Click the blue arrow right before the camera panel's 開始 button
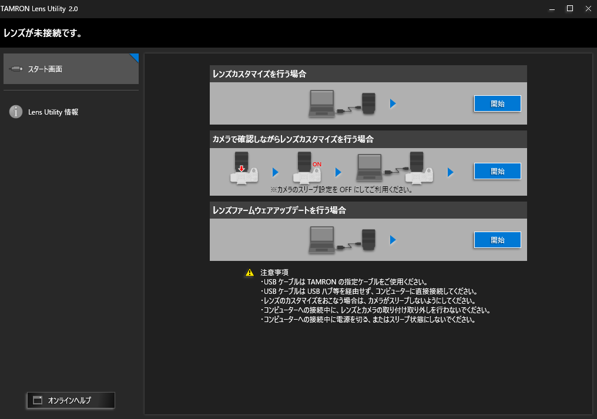597x419 pixels. pos(451,172)
